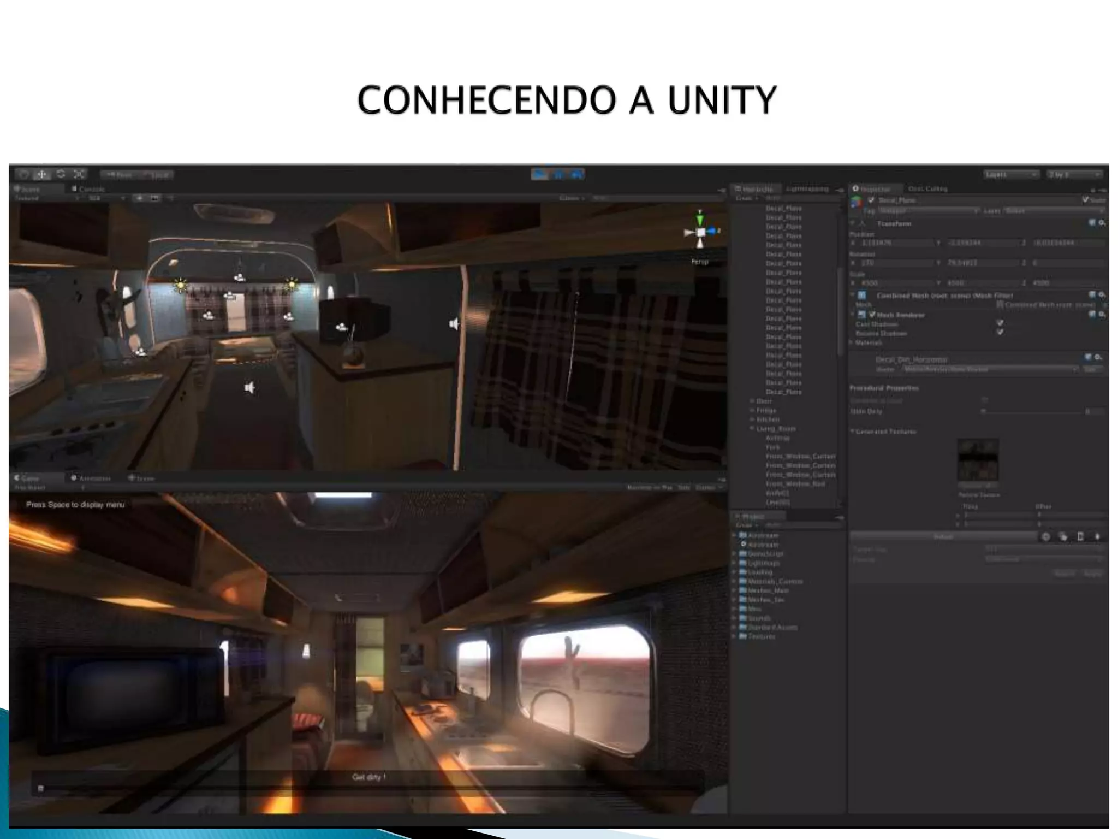1118x839 pixels.
Task: Open the Layers dropdown
Action: point(1010,174)
